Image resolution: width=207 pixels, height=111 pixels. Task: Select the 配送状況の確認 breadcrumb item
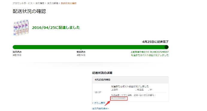point(69,3)
